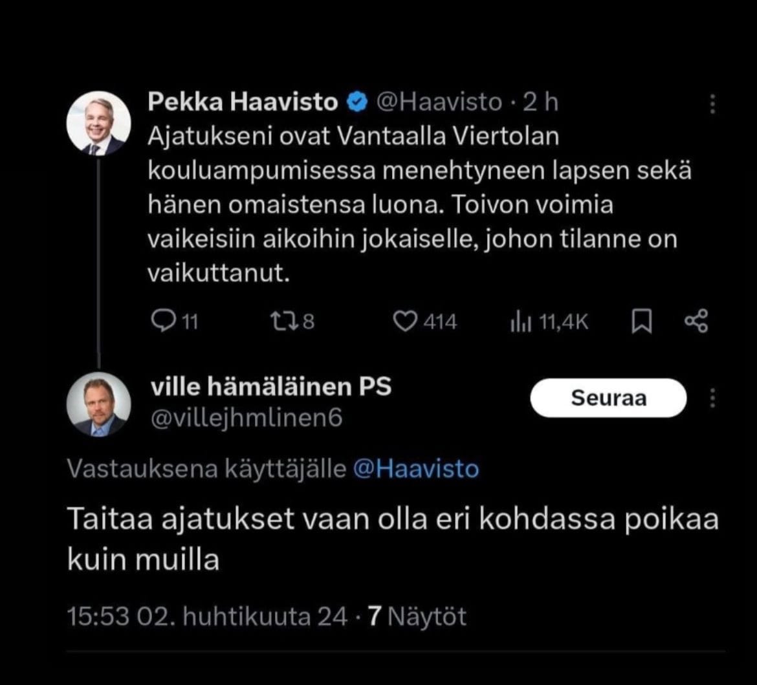Select the Pekka Haavisto display name

[x=243, y=101]
